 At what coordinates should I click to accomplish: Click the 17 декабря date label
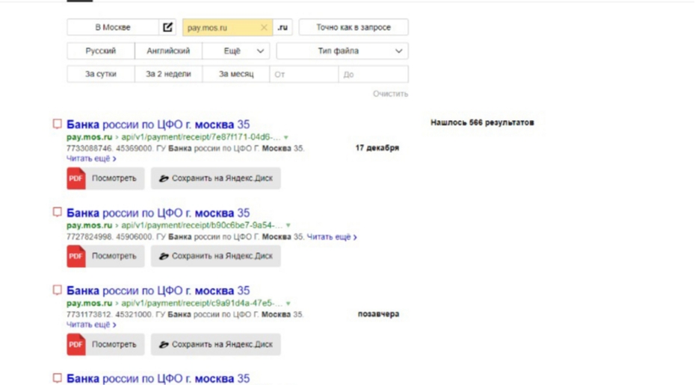click(377, 148)
